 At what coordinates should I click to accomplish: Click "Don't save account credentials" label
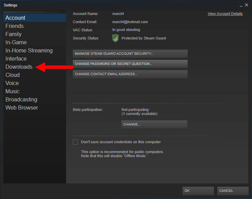pyautogui.click(x=121, y=142)
